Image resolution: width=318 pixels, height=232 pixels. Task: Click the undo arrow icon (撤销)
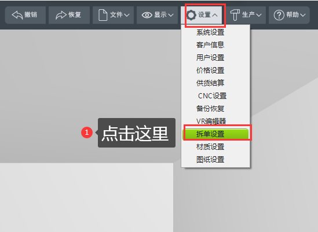17,15
